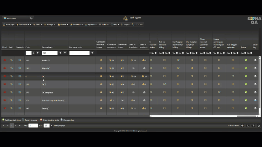Screen dimensions: 262x147
Task: Open connected resources for QC template row
Action: pyautogui.click(x=112, y=92)
